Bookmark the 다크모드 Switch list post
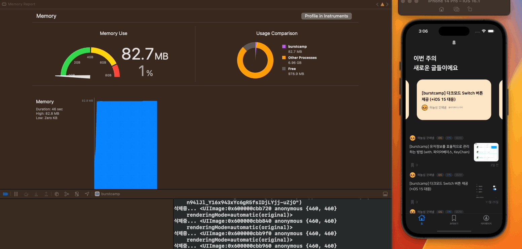Screen dimensions: 522x249 [412, 202]
